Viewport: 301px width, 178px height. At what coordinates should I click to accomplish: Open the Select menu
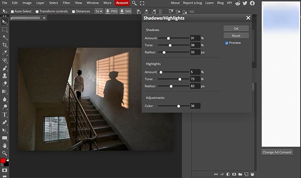click(x=53, y=3)
